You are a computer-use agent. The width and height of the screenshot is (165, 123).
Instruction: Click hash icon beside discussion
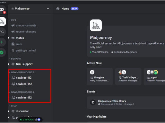(x=13, y=111)
